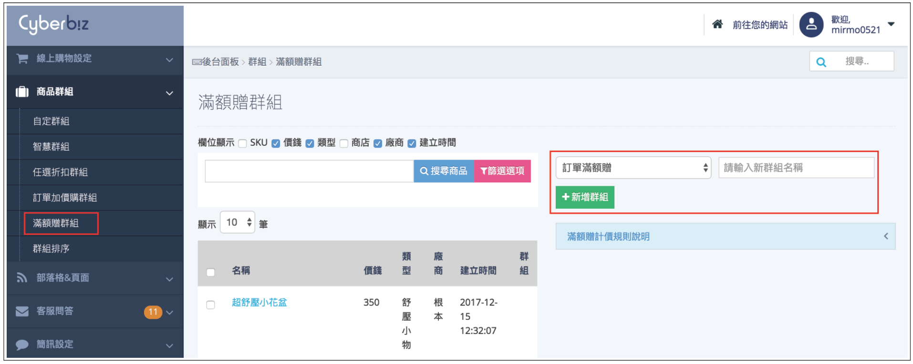Click the product search input field
The width and height of the screenshot is (913, 364).
click(x=309, y=171)
